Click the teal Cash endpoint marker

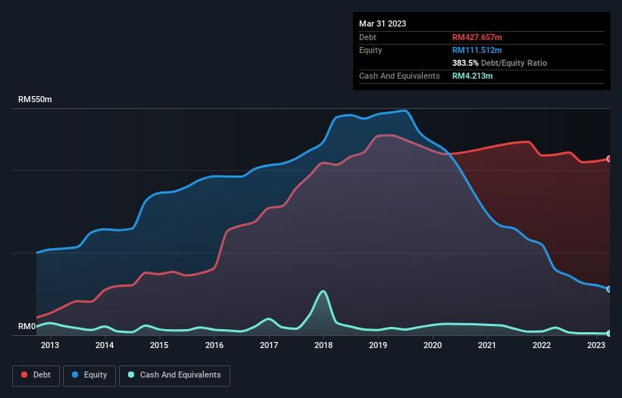click(609, 334)
